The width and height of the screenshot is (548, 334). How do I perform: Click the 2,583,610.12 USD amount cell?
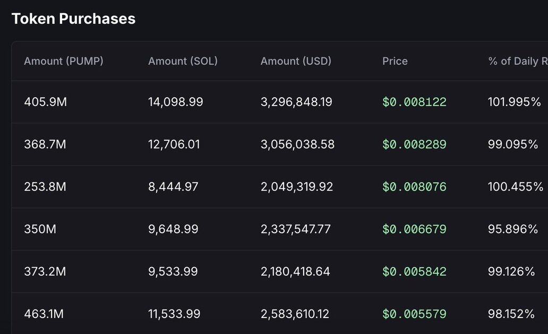[x=295, y=314]
